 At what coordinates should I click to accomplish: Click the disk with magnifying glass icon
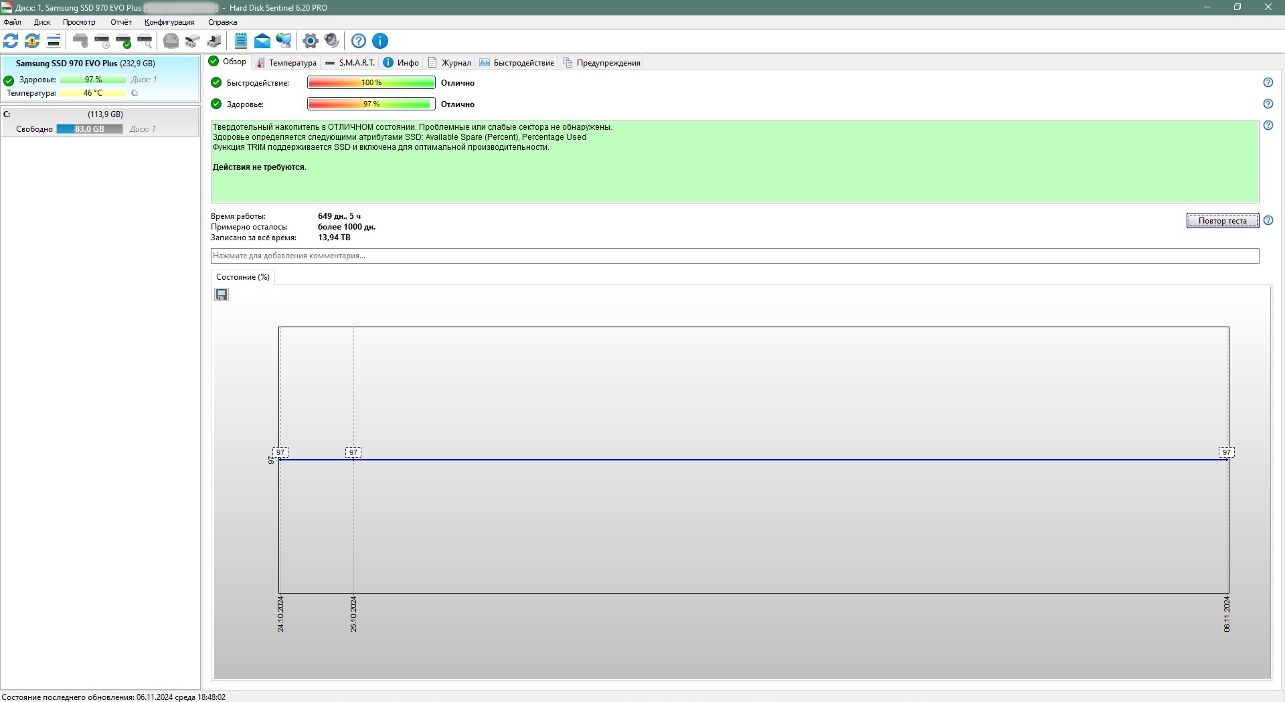coord(145,41)
